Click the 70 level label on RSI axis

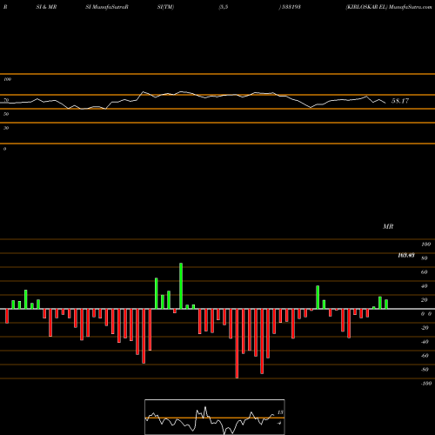pos(6,100)
